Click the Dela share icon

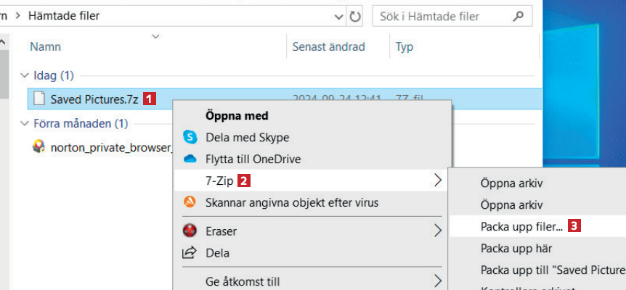coord(190,253)
